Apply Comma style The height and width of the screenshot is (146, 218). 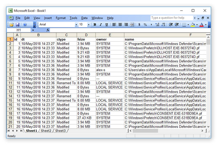(151, 25)
